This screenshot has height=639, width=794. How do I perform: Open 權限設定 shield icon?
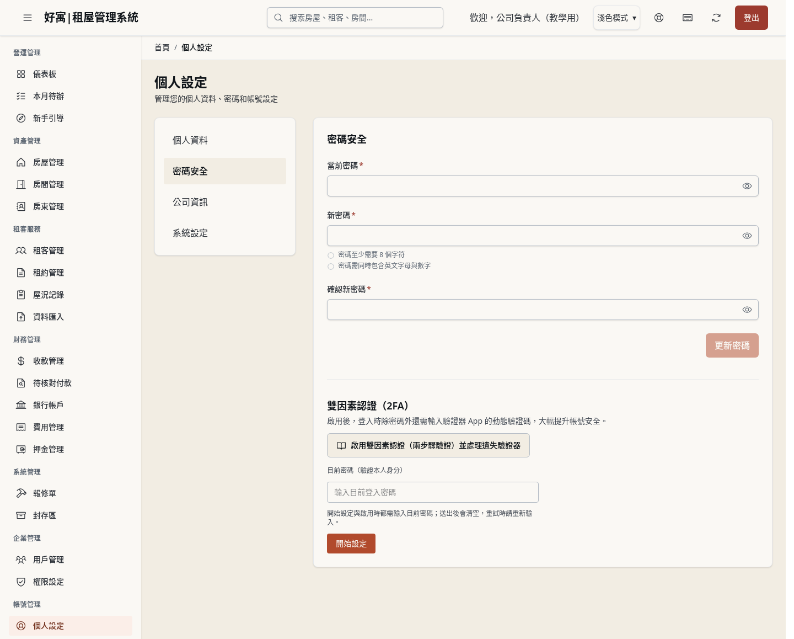pos(21,582)
